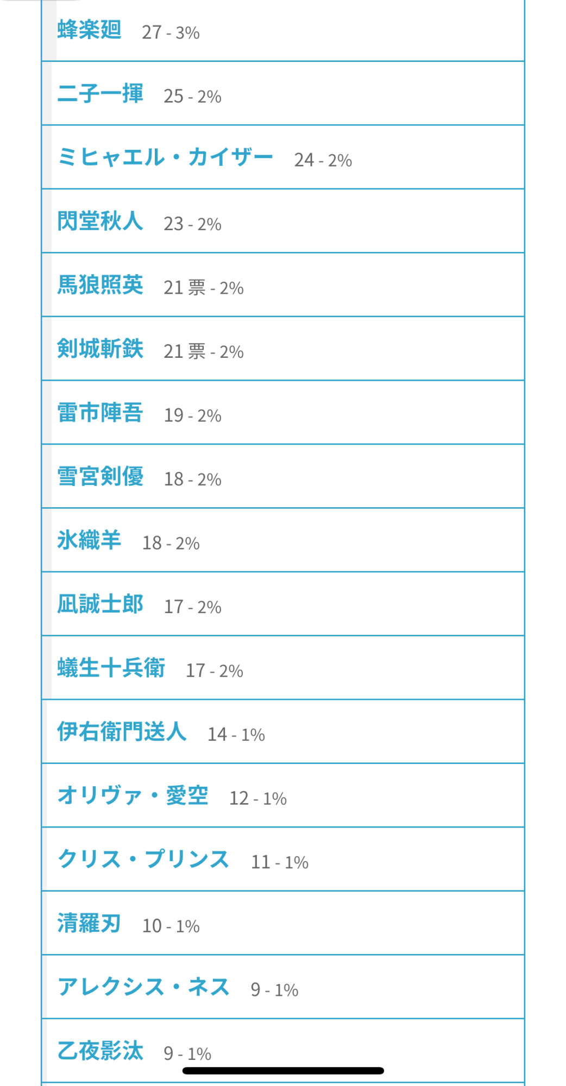Viewport: 566px width, 1086px height.
Task: Click the 21 票 count beside 馬狼照英
Action: point(185,288)
